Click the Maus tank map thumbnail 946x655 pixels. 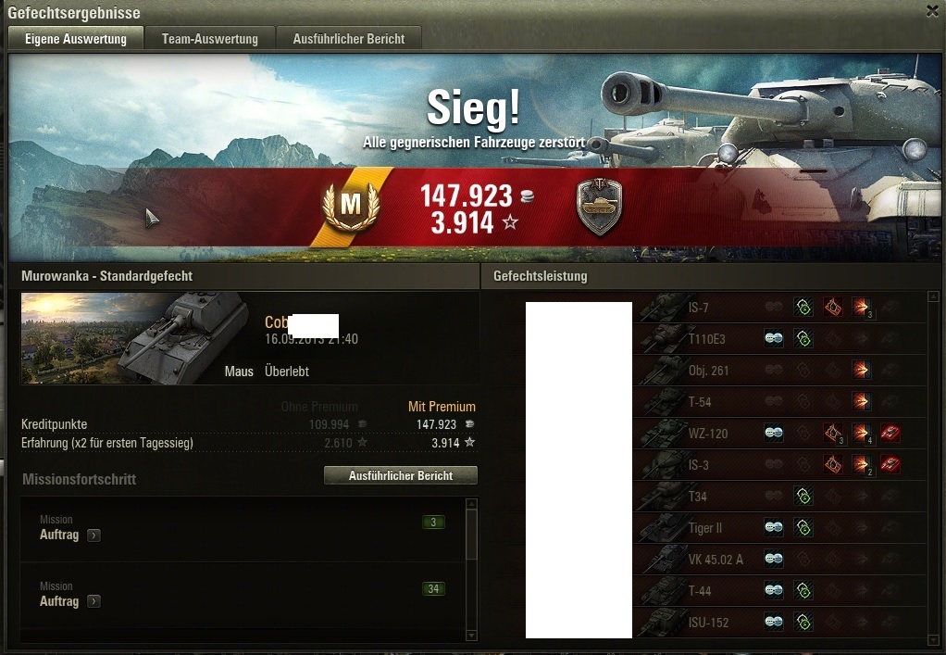click(x=135, y=338)
